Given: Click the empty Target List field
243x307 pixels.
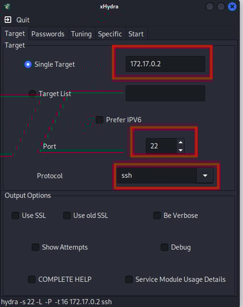Looking at the screenshot, I should pyautogui.click(x=165, y=93).
